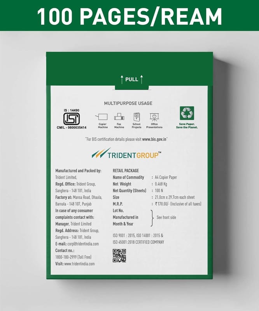Click the MULTIPURPOSE USAGE heading
This screenshot has width=259, height=311.
pyautogui.click(x=128, y=103)
